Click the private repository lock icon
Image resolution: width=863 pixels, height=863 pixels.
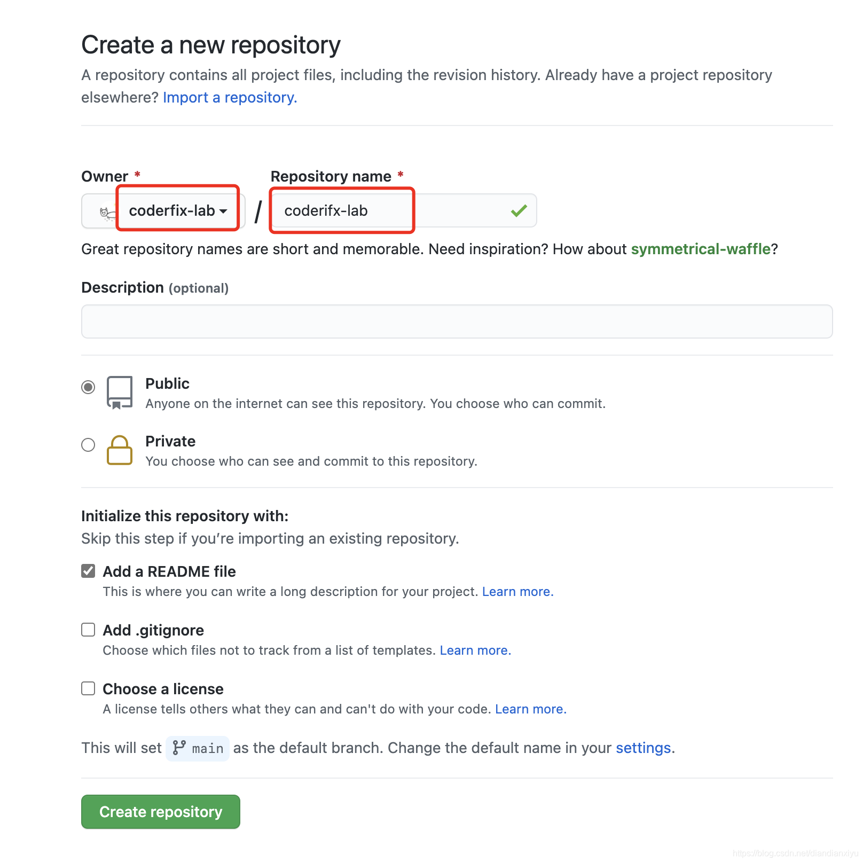coord(119,450)
